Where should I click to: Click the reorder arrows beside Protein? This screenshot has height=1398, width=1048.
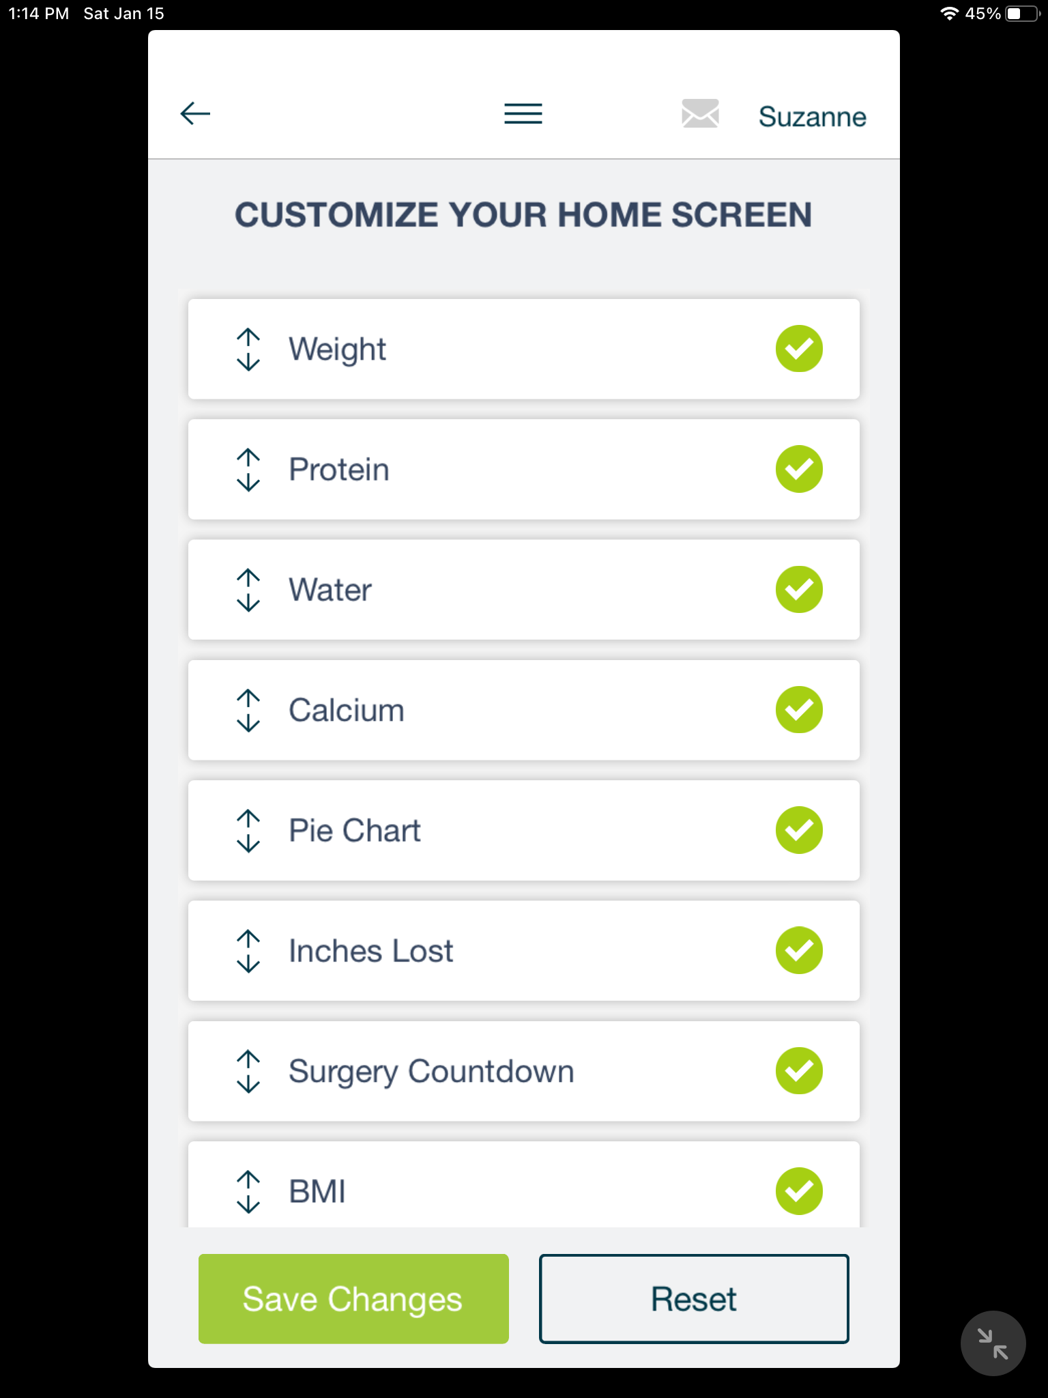tap(248, 470)
